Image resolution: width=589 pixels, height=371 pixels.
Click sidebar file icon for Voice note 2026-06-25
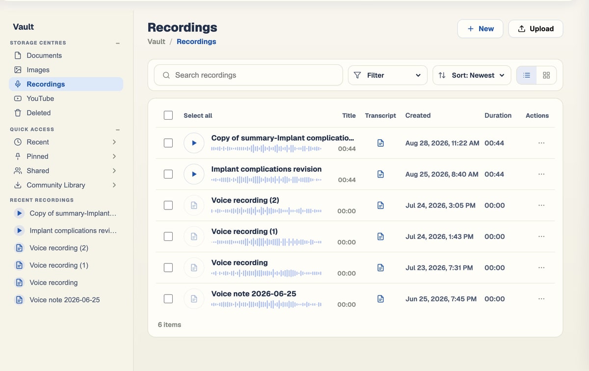pyautogui.click(x=19, y=300)
